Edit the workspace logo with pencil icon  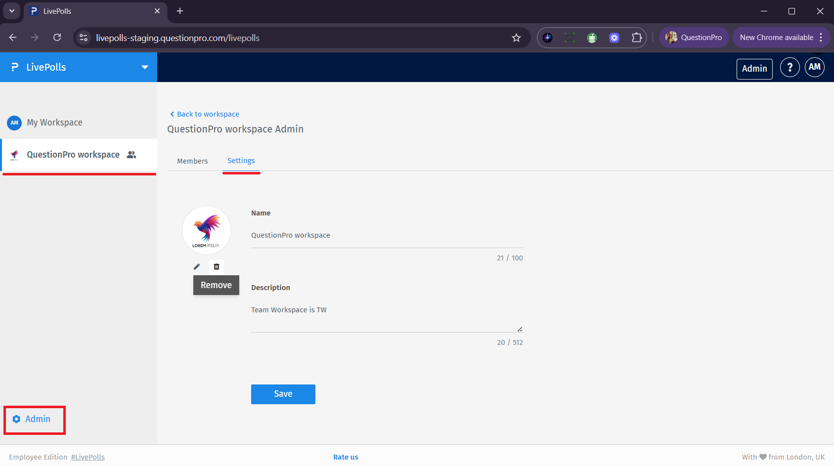[197, 267]
